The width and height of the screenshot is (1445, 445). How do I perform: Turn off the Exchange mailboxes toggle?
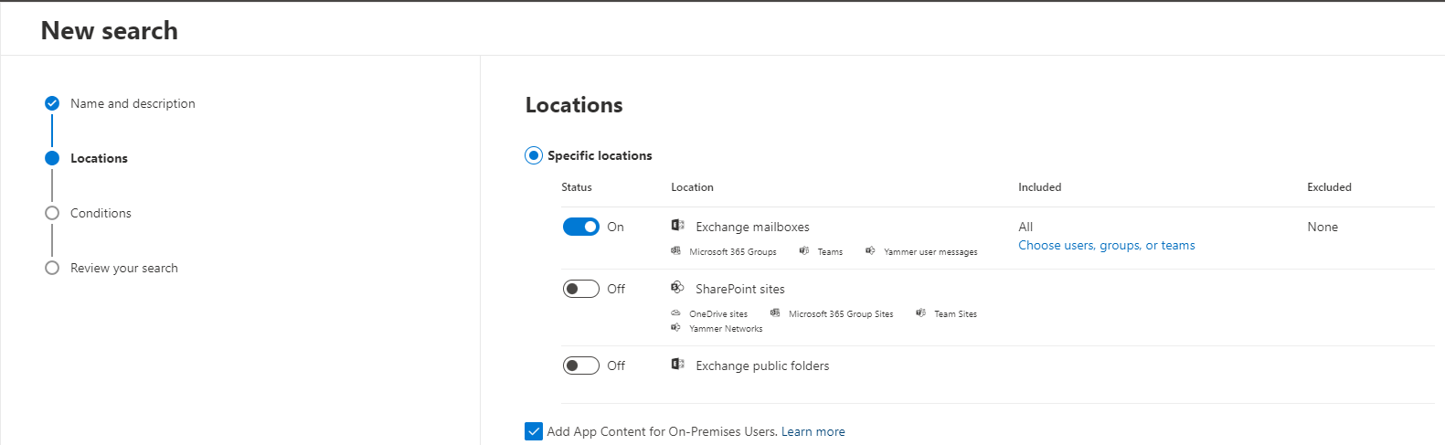[580, 227]
